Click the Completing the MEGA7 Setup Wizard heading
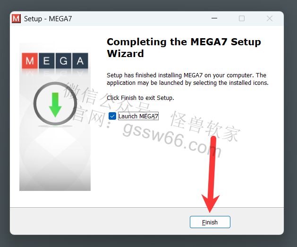The width and height of the screenshot is (297, 247). tap(184, 48)
